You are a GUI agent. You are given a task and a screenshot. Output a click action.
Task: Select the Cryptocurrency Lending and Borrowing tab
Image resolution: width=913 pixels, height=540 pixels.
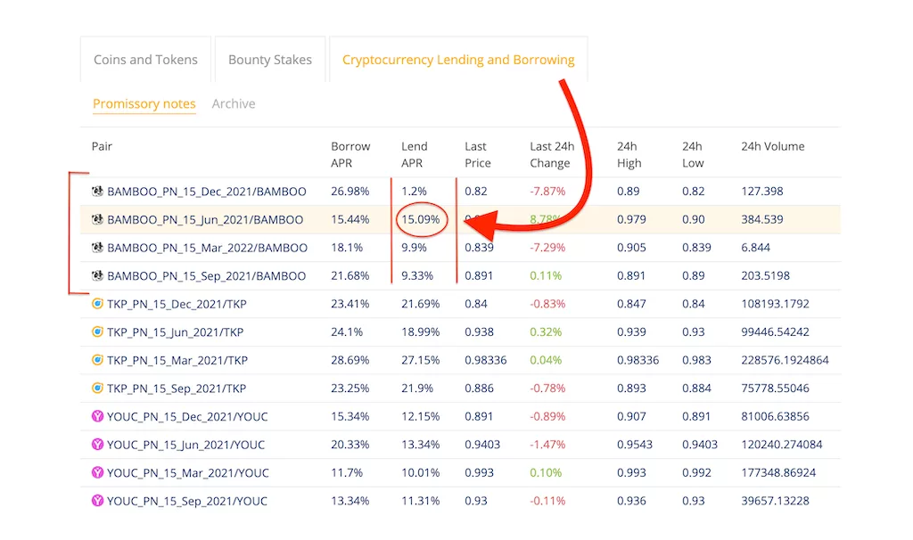(x=458, y=60)
